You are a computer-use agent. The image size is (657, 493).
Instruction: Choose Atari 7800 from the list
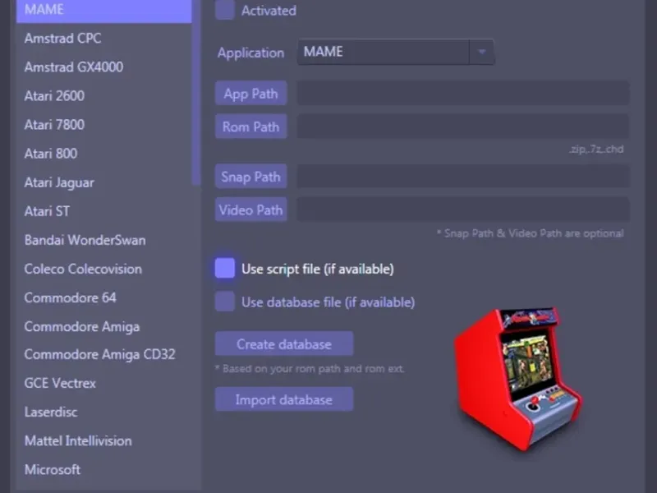tap(54, 125)
